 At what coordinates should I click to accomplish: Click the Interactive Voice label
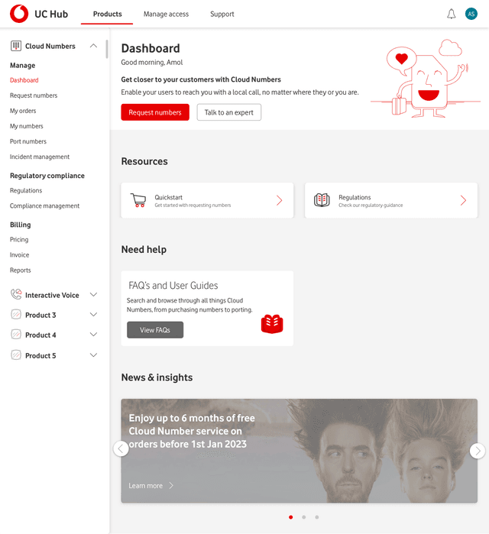point(52,295)
